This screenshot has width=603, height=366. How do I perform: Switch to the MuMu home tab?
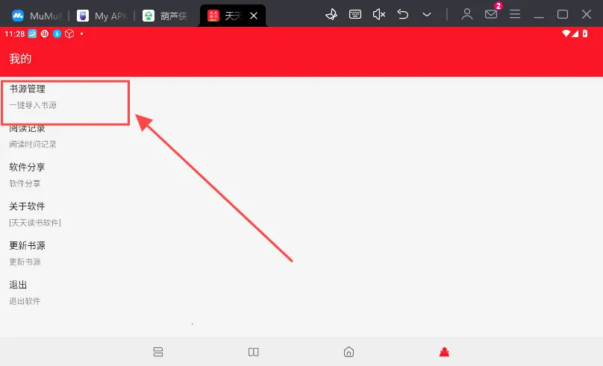(37, 16)
